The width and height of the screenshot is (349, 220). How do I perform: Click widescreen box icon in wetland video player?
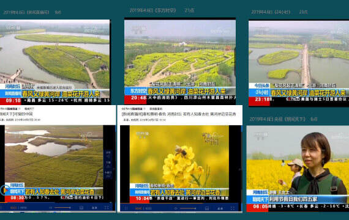tap(81, 208)
